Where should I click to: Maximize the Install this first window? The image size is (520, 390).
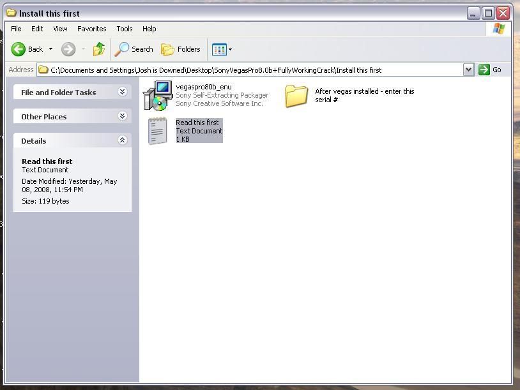(x=488, y=13)
